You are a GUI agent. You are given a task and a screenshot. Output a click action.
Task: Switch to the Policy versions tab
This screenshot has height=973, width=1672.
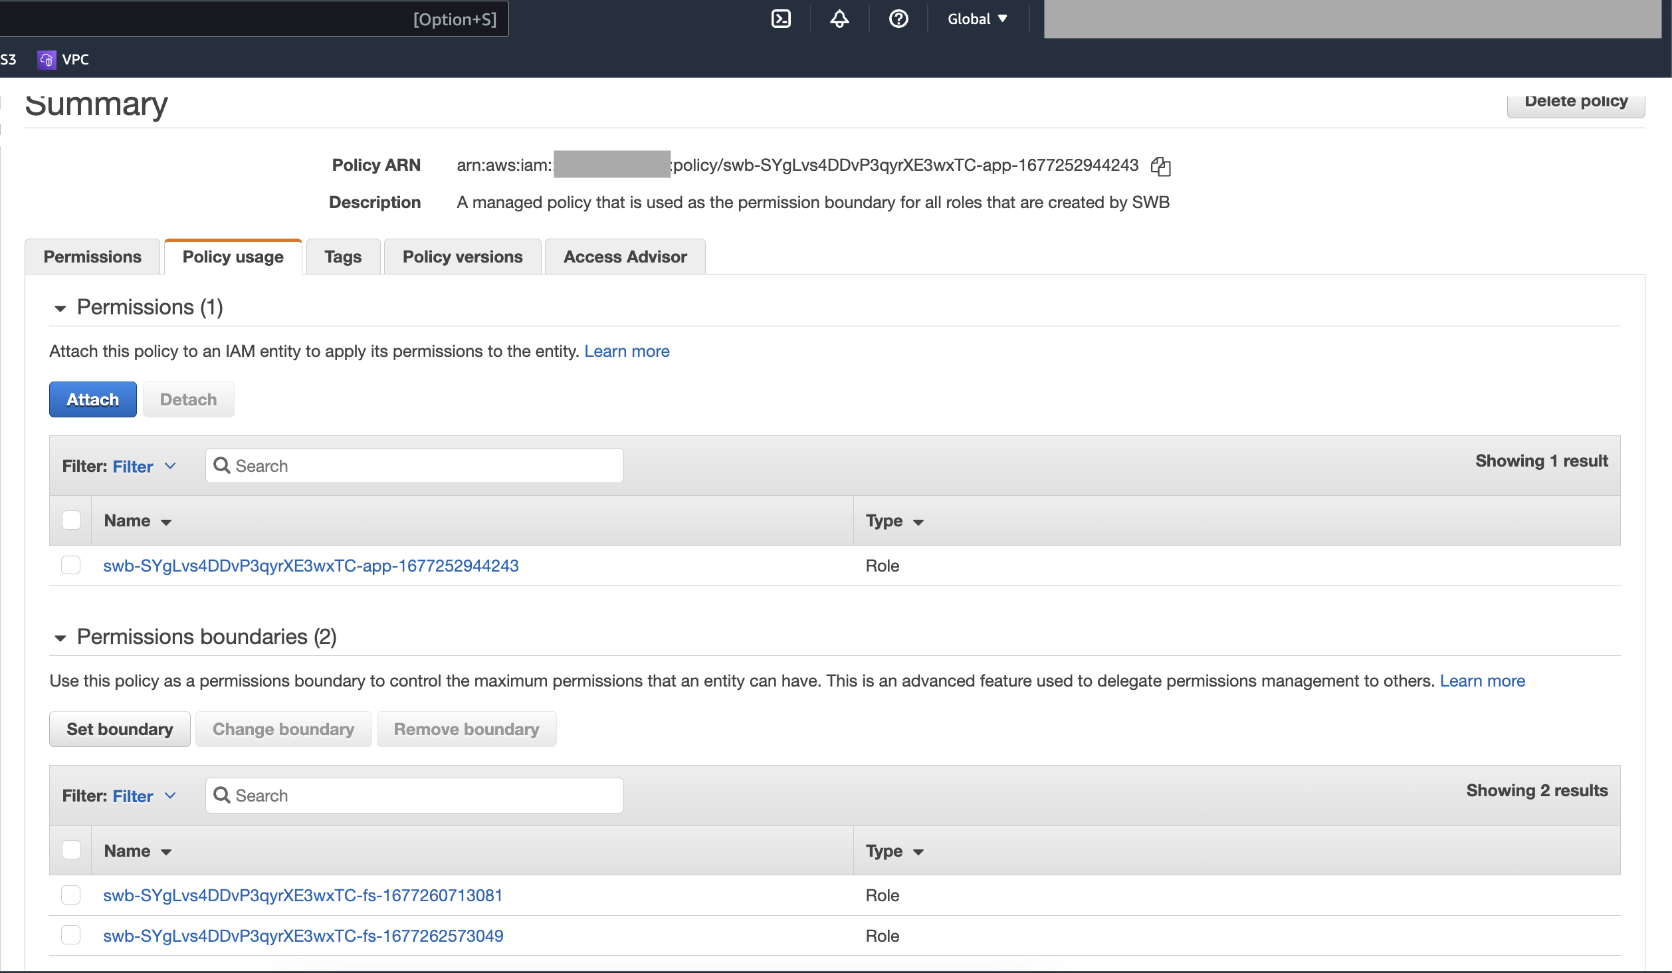462,257
